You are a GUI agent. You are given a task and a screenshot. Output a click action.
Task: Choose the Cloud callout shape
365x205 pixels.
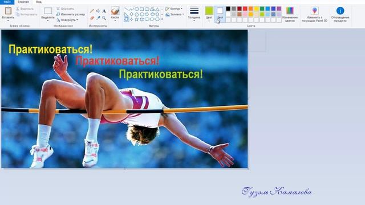[x=157, y=19]
